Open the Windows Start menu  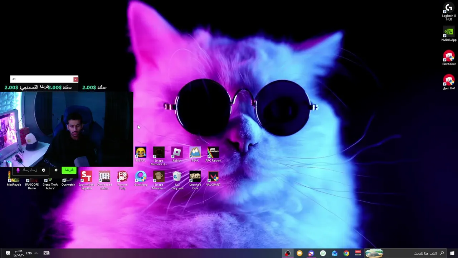tap(452, 253)
